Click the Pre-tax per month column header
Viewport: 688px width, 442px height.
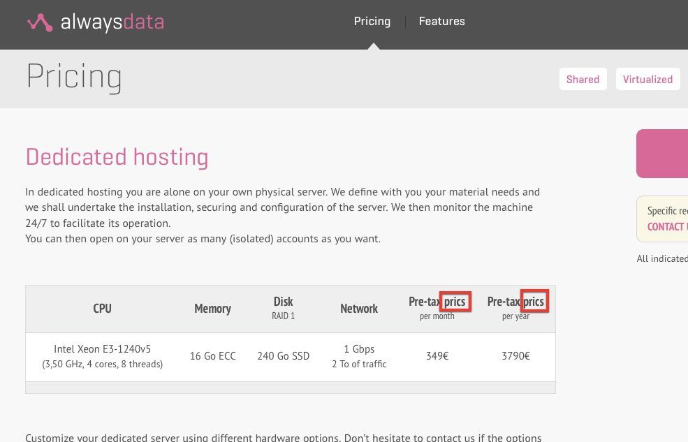click(x=437, y=307)
